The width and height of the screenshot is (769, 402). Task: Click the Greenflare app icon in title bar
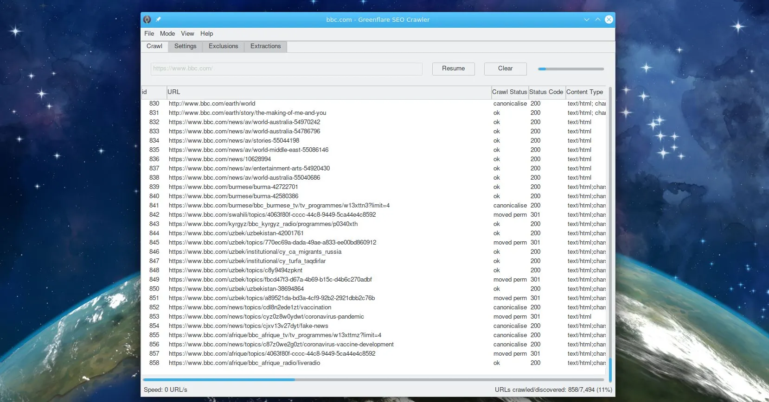tap(147, 19)
